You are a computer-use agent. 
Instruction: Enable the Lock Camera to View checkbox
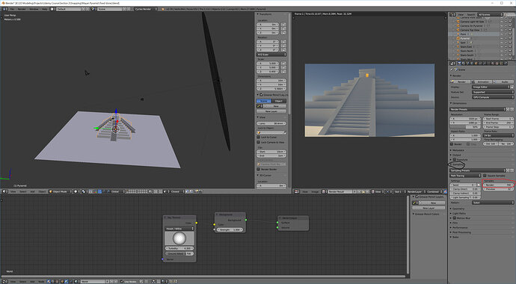[258, 142]
